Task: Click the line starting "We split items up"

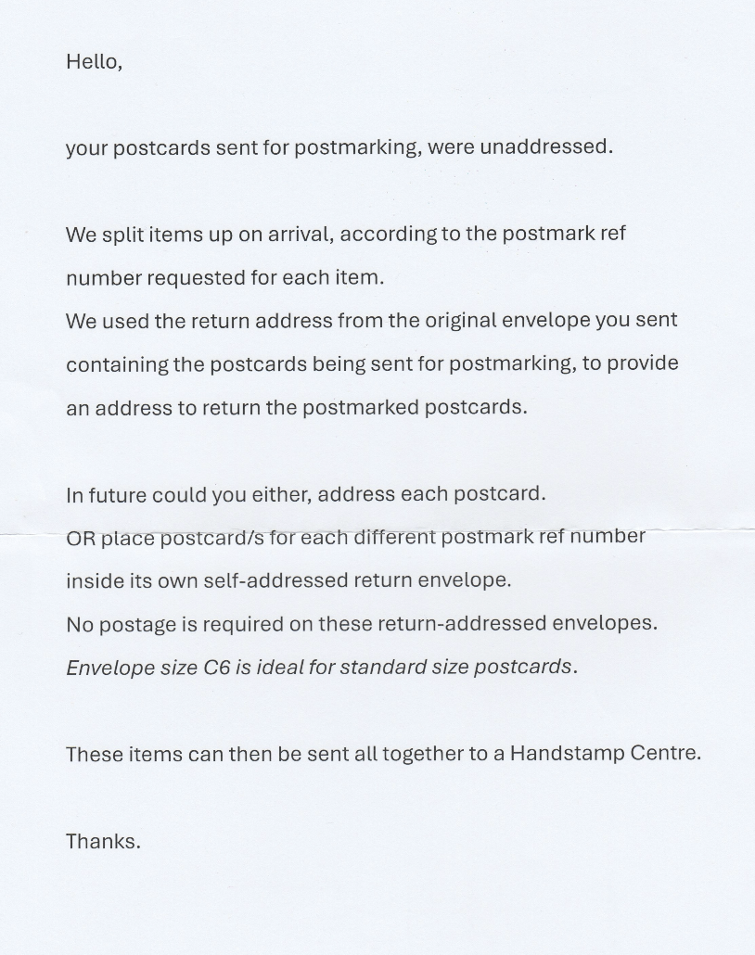Action: pyautogui.click(x=345, y=234)
